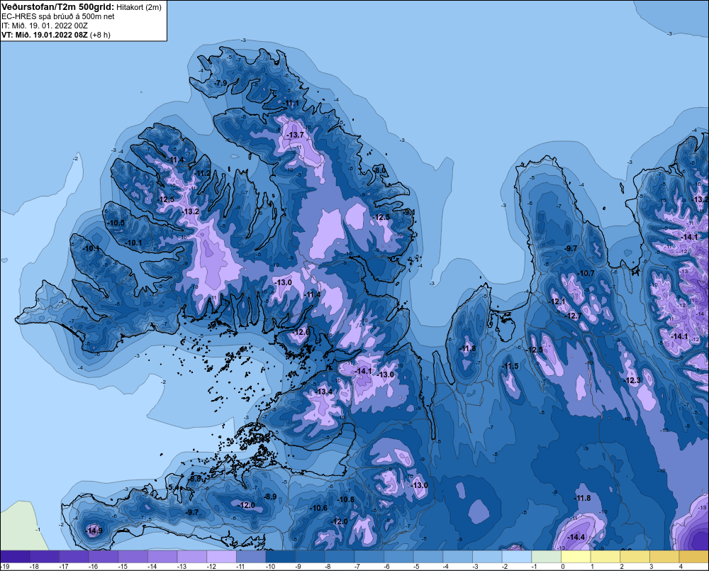Pick the legend swatch between -13 and -12
The image size is (709, 571).
(x=192, y=557)
